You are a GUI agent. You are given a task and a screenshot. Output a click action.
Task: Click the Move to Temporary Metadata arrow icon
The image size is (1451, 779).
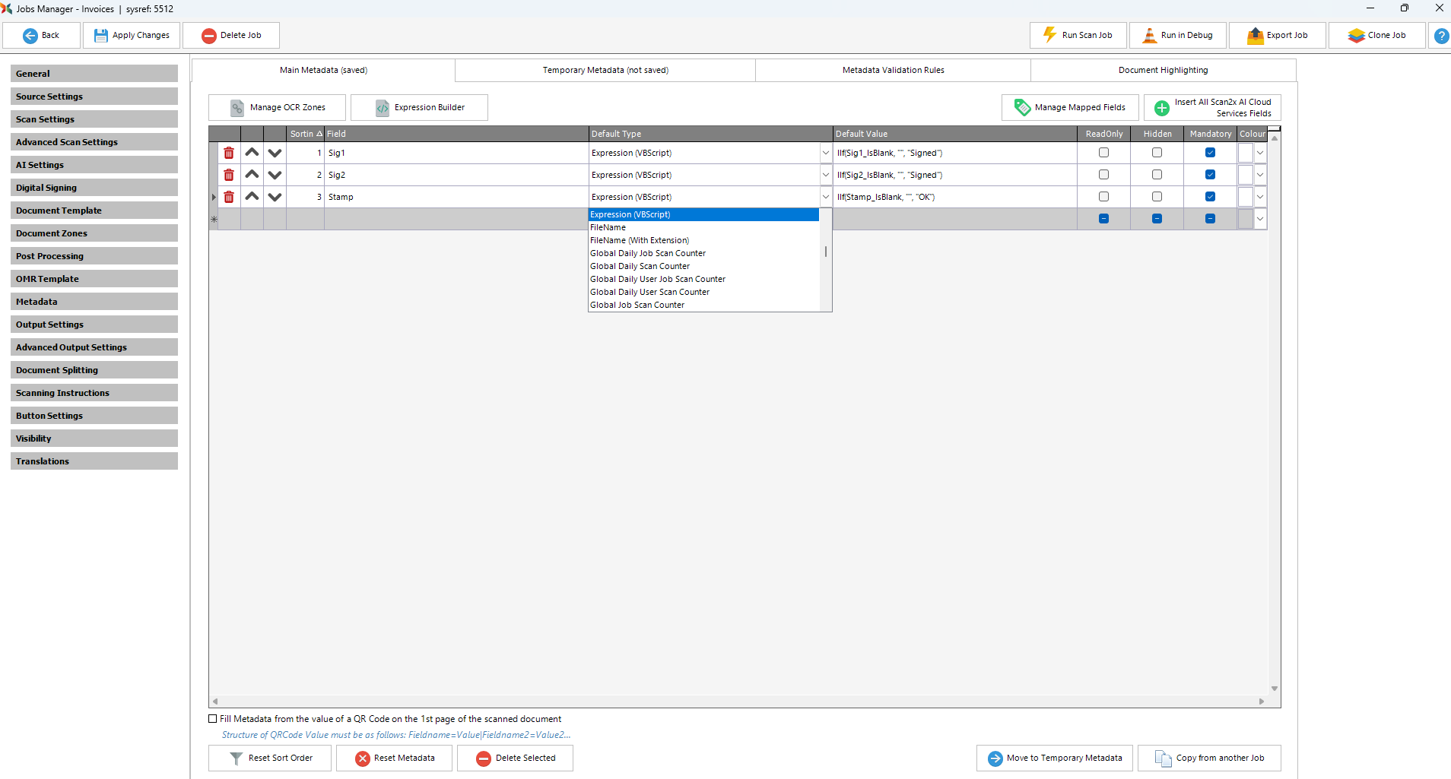coord(995,758)
